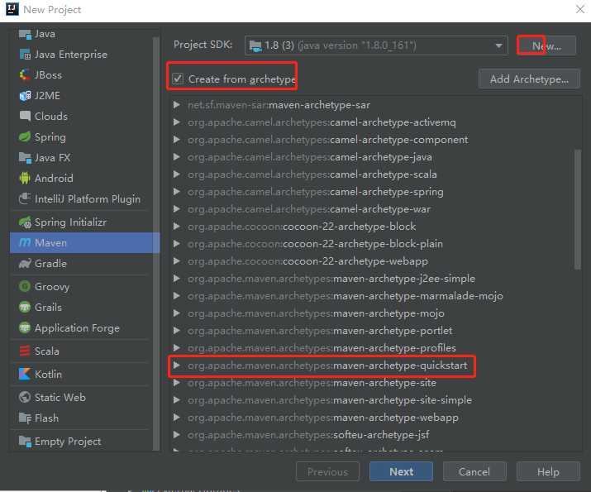Choose Kotlin project type
This screenshot has height=492, width=591.
85,374
